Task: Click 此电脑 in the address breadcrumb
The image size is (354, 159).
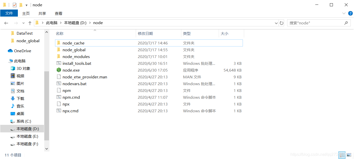Action: click(52, 23)
